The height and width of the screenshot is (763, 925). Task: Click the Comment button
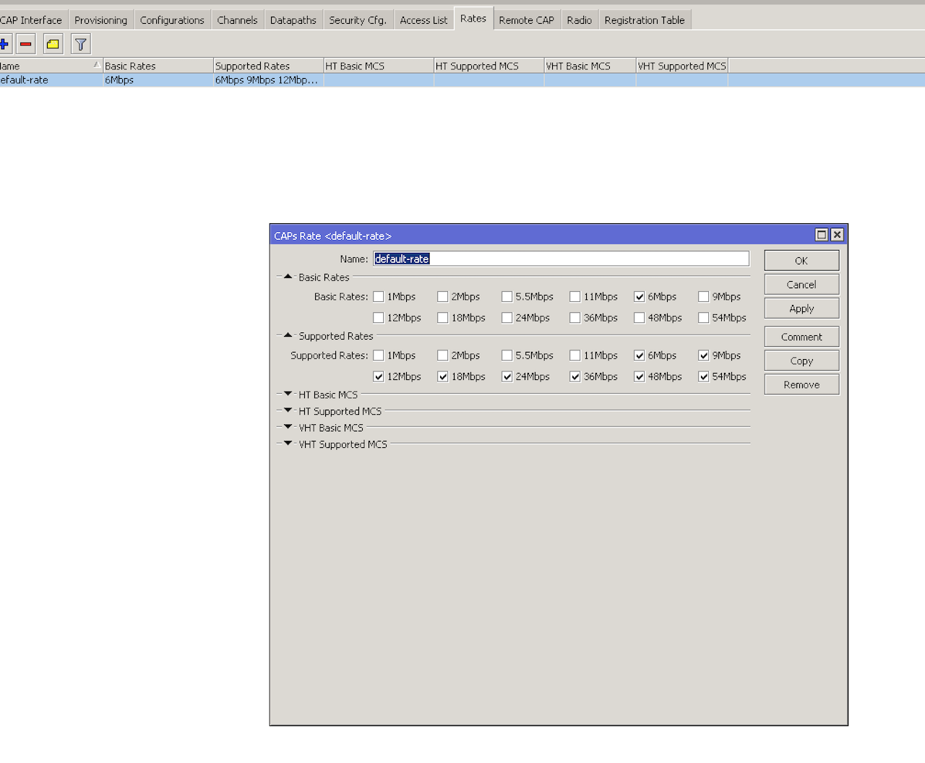801,336
